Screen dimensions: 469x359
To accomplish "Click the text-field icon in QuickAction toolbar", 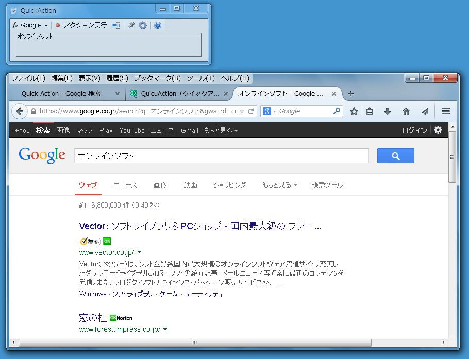I will point(116,25).
